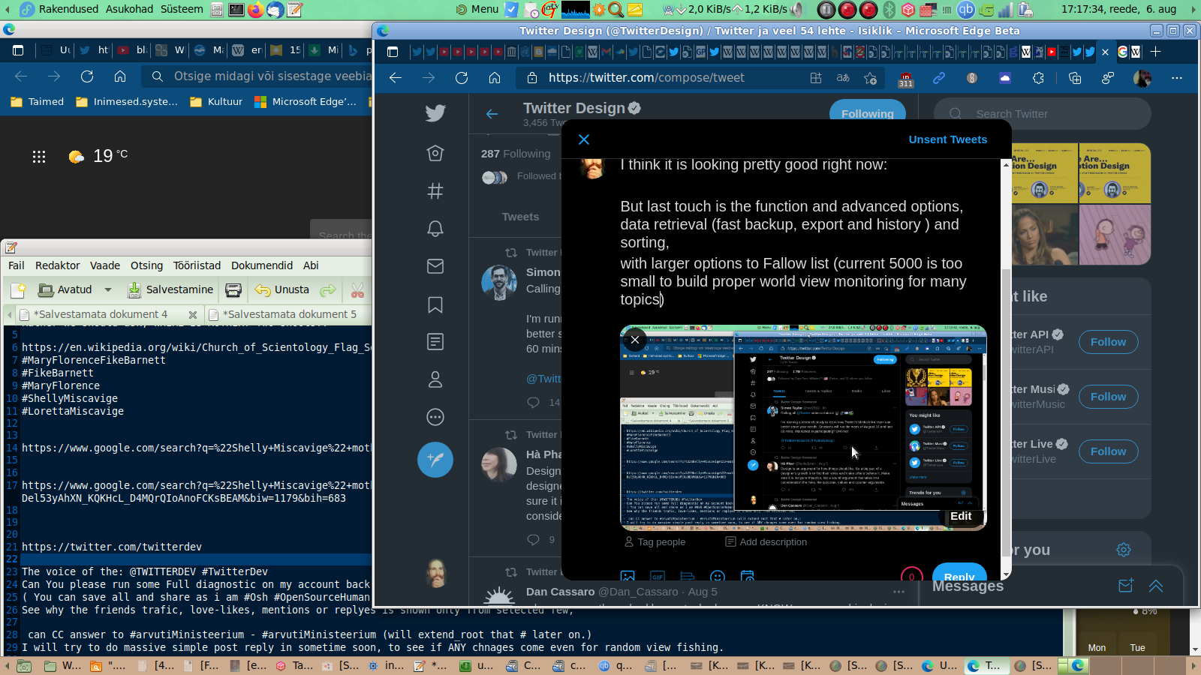Remove the attached screenshot from the tweet
The height and width of the screenshot is (675, 1201).
pos(635,340)
